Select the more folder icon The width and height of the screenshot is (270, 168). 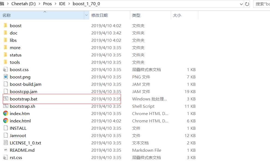(5, 47)
